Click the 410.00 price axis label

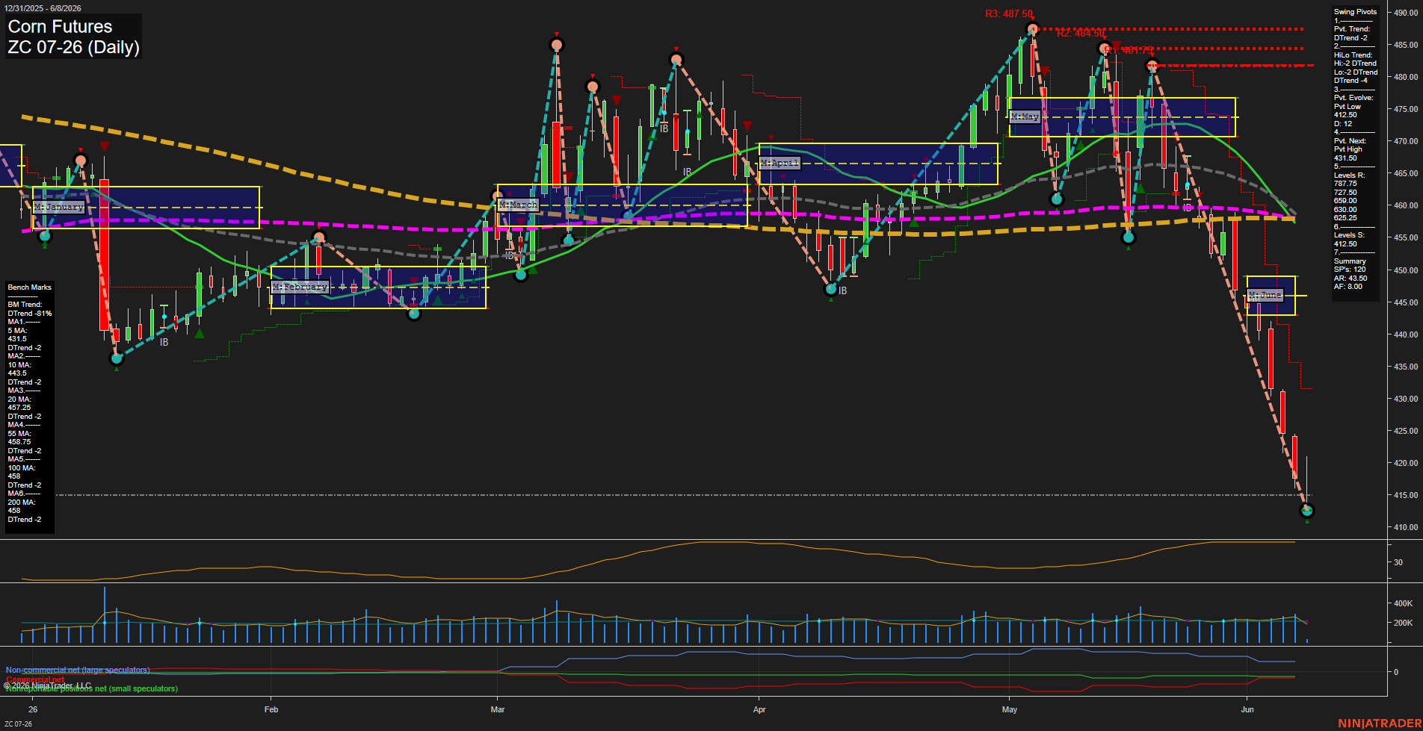tap(1405, 527)
